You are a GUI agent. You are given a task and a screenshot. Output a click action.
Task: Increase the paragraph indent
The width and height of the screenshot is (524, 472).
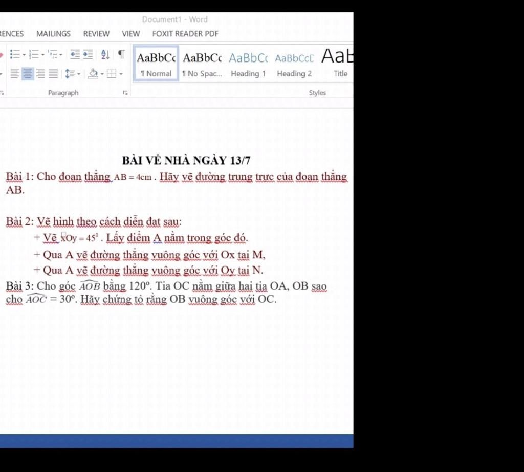click(88, 54)
